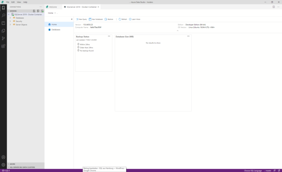Click the Refresh toolbar button
The height and width of the screenshot is (172, 282).
coord(123,19)
